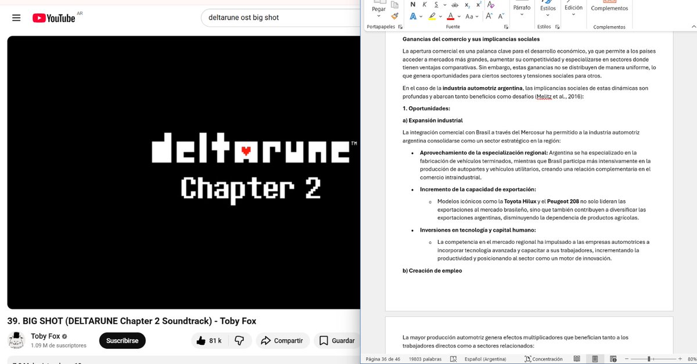Apply yellow text highlight color
The image size is (697, 364).
click(x=432, y=16)
